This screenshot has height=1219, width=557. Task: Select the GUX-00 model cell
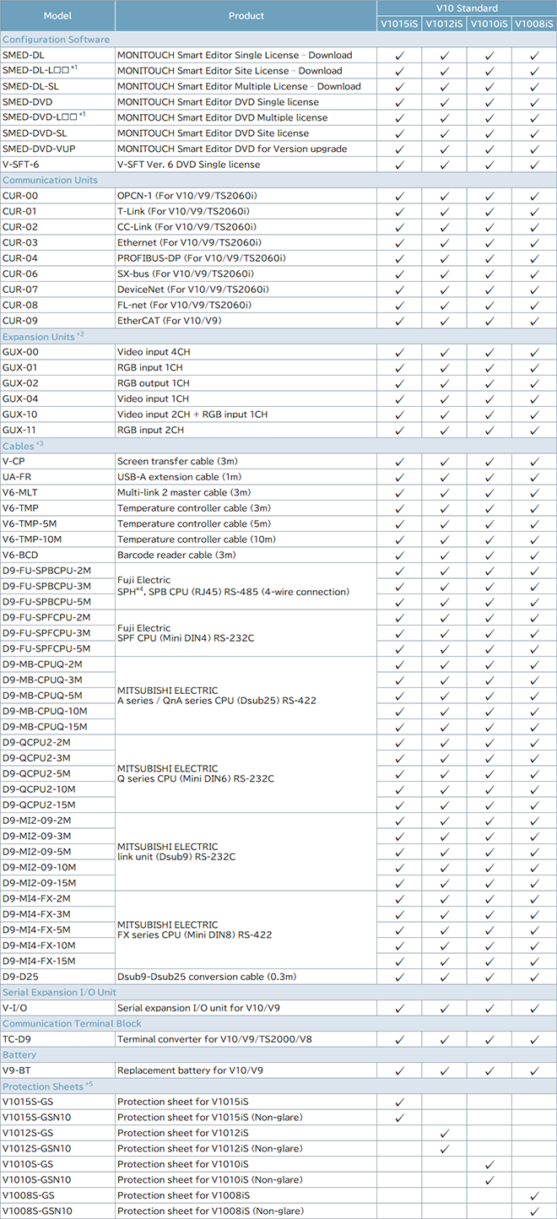coord(57,352)
